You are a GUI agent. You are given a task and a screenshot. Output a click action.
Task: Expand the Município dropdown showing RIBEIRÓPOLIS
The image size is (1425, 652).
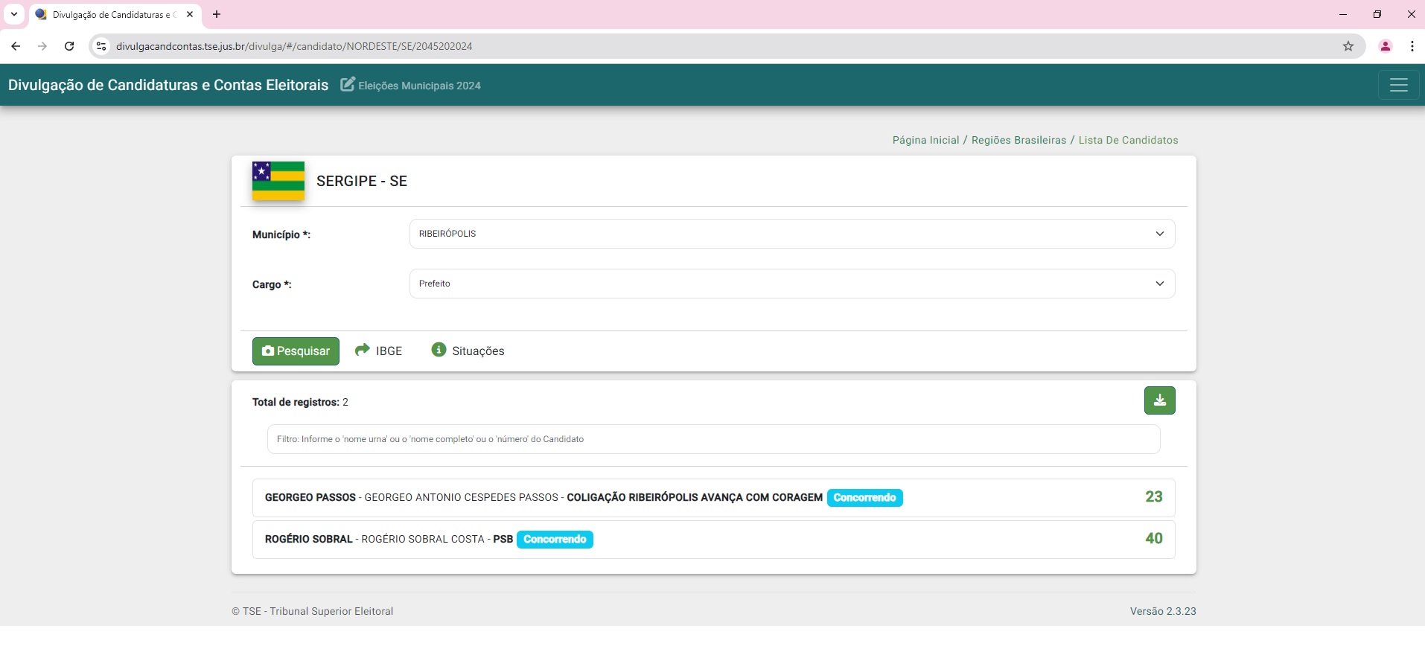792,234
